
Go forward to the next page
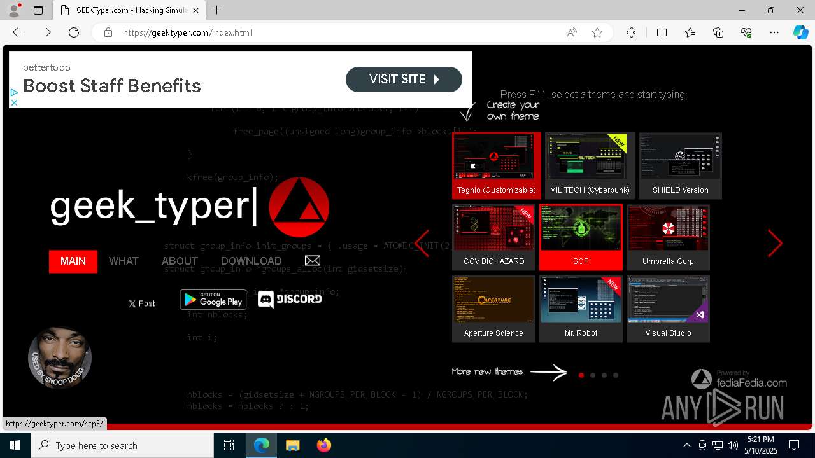(46, 32)
